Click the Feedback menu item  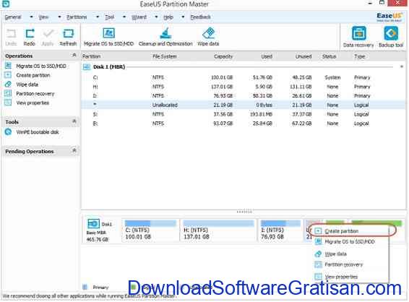pyautogui.click(x=200, y=17)
